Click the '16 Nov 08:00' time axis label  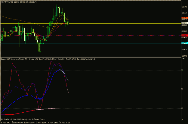[17, 123]
